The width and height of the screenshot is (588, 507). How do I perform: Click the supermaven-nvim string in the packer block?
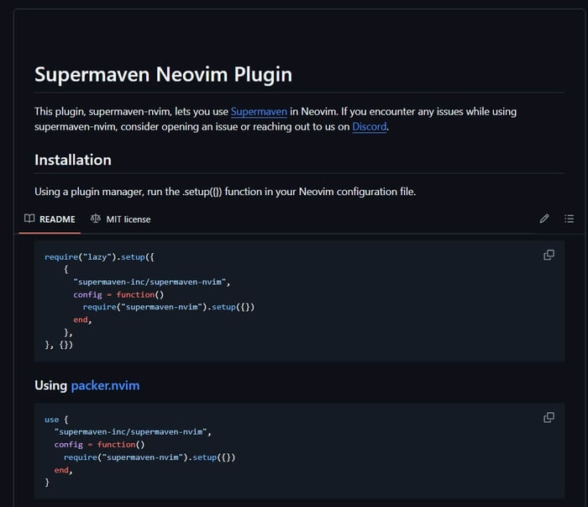[133, 432]
